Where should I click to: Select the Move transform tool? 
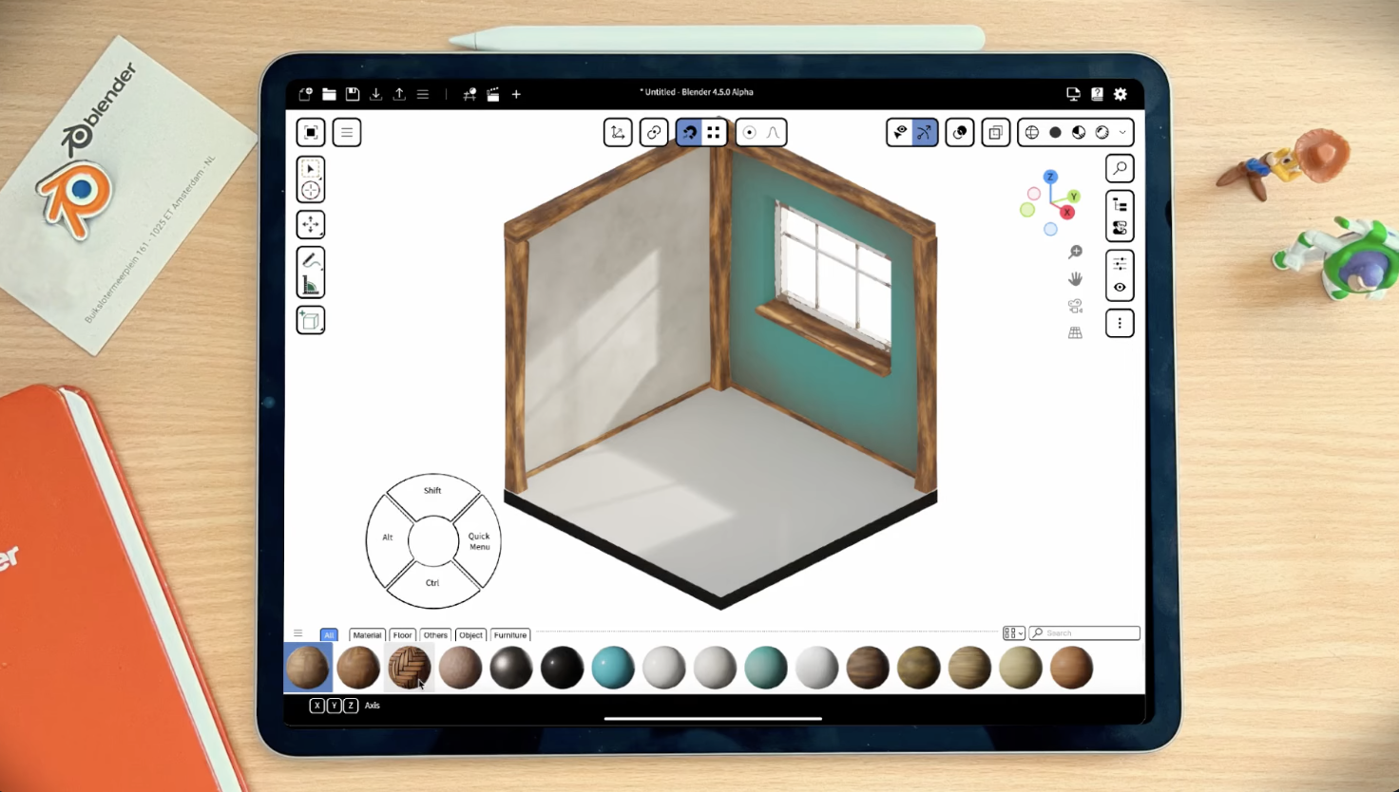pyautogui.click(x=311, y=225)
